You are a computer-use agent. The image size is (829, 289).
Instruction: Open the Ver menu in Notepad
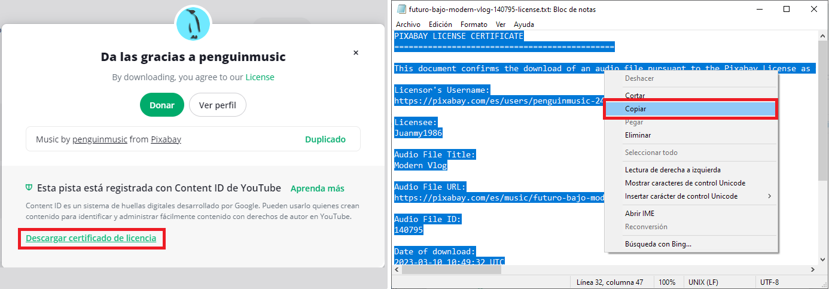(501, 25)
